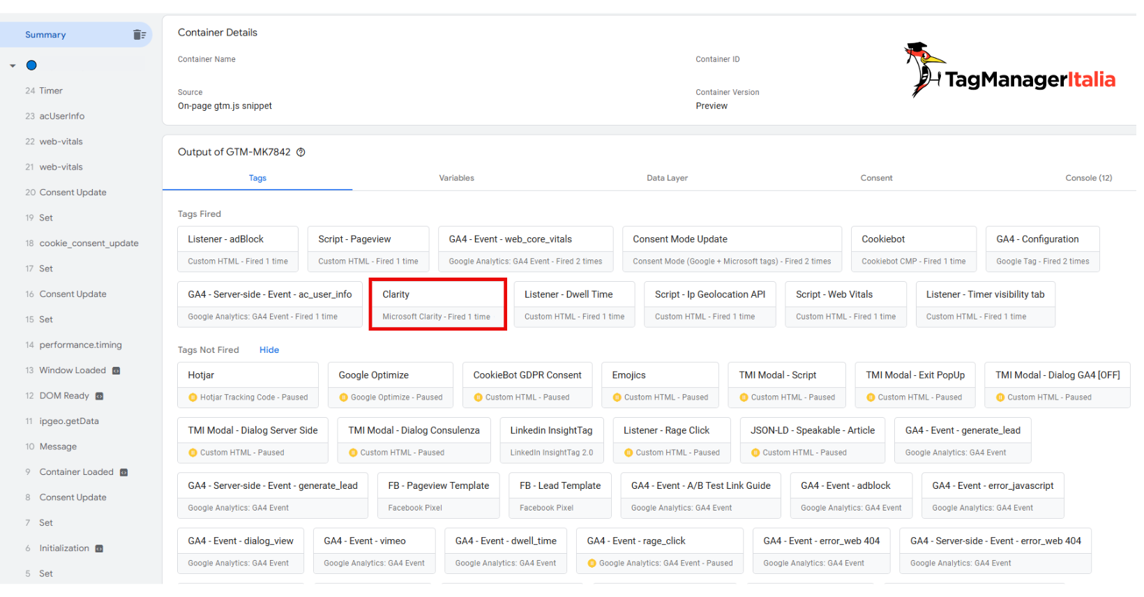
Task: Click the paused icon on Emojics tag
Action: coord(617,398)
